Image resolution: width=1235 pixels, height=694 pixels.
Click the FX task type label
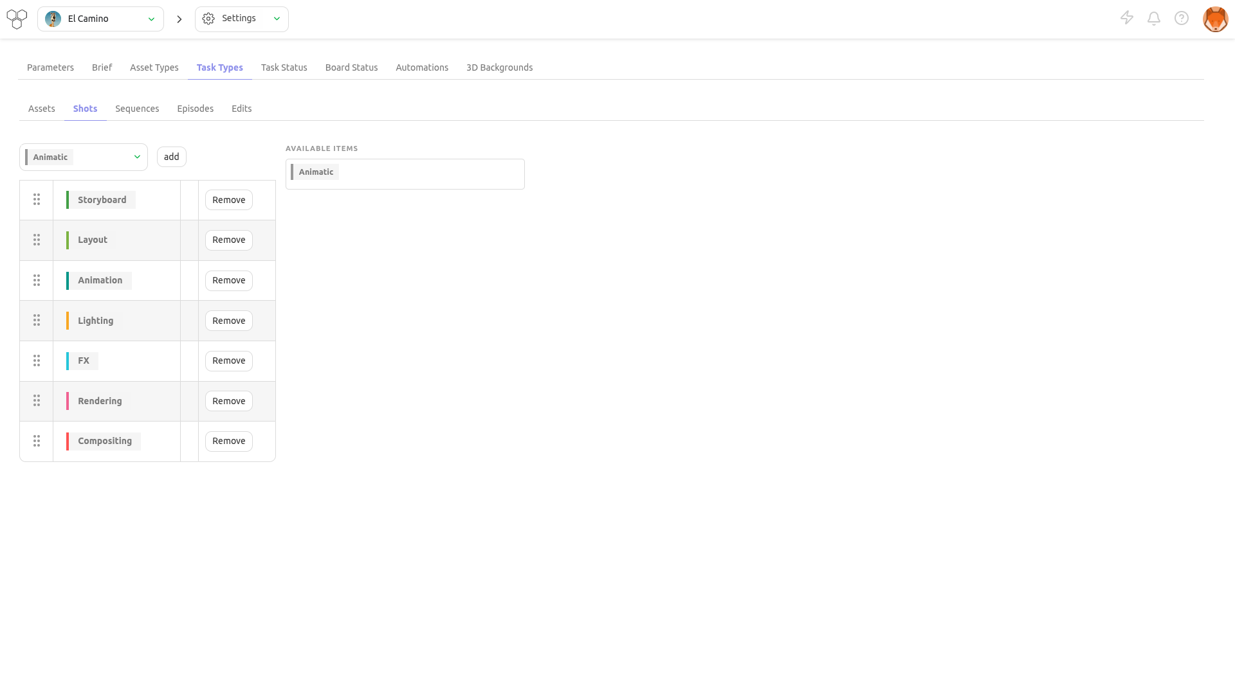tap(82, 360)
